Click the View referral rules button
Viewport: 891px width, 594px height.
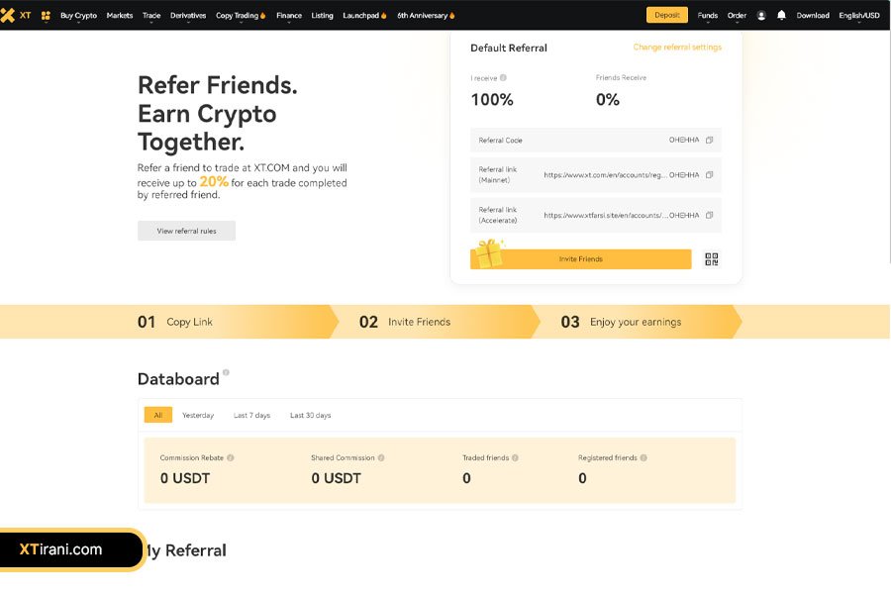[186, 231]
